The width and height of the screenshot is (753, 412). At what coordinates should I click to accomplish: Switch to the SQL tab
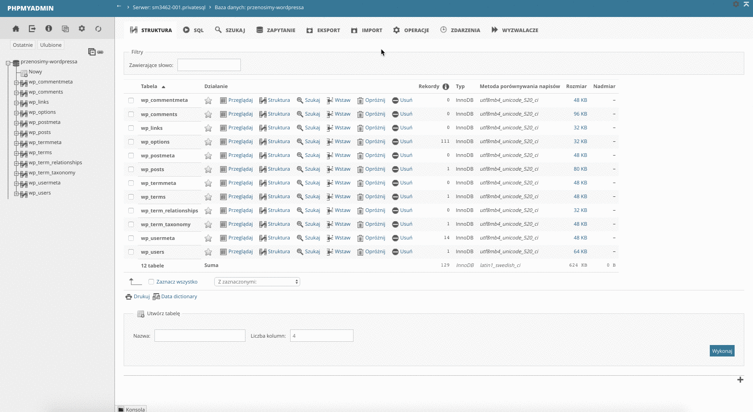(193, 30)
